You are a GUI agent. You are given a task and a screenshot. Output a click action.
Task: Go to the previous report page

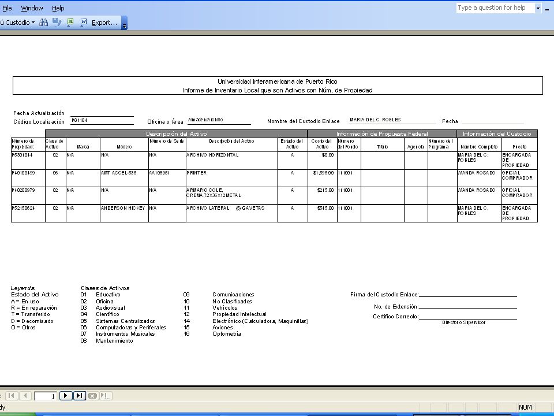point(25,395)
